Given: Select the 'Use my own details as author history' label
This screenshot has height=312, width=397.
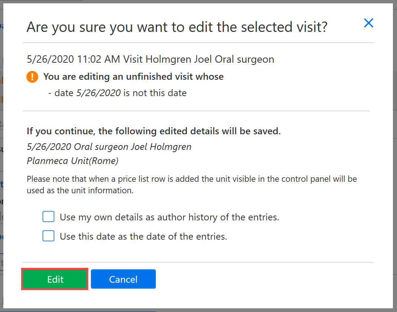Looking at the screenshot, I should 170,217.
